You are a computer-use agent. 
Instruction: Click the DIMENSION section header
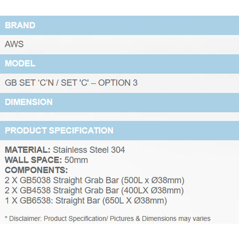coord(29,102)
